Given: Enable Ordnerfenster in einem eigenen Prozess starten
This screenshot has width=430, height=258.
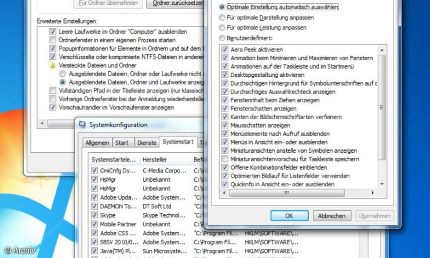Looking at the screenshot, I should (x=53, y=40).
